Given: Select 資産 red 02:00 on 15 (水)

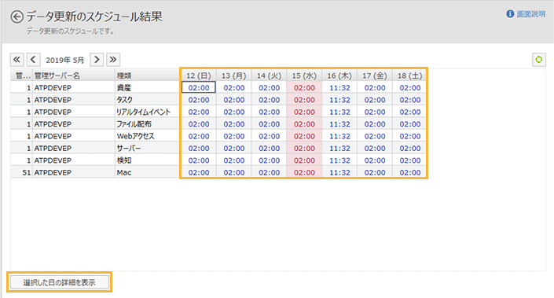Looking at the screenshot, I should (304, 87).
